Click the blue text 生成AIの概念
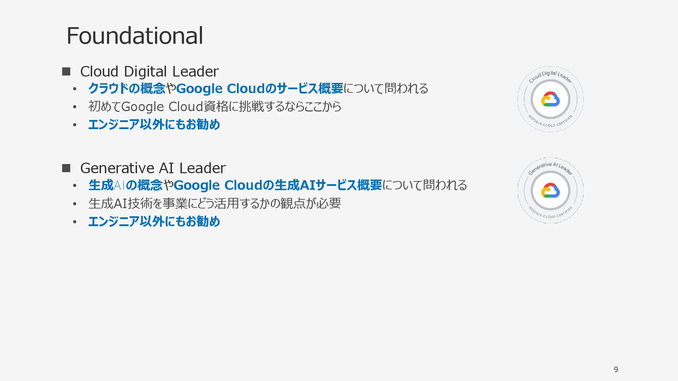678x381 pixels. (x=125, y=185)
